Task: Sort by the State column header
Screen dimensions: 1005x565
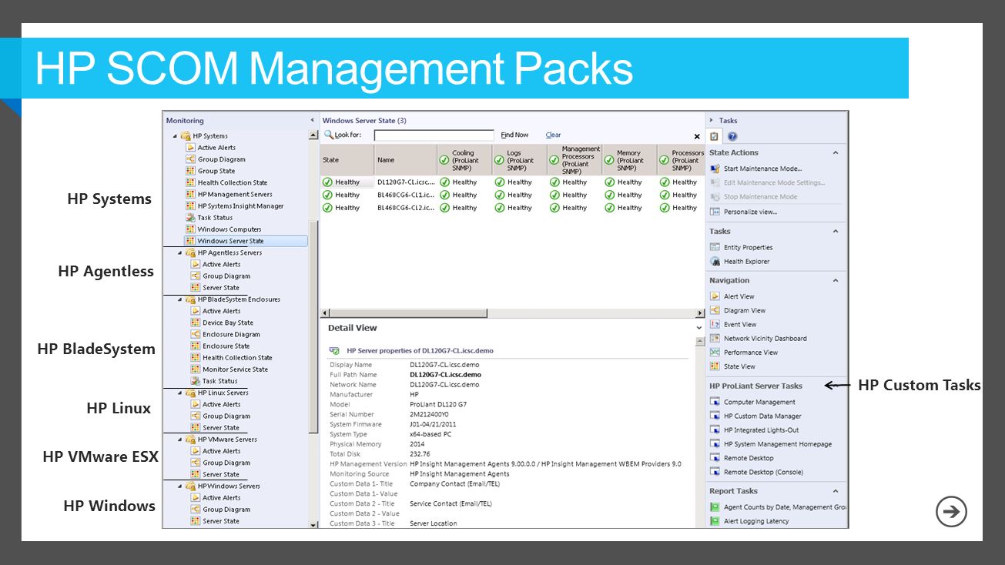Action: pyautogui.click(x=347, y=160)
